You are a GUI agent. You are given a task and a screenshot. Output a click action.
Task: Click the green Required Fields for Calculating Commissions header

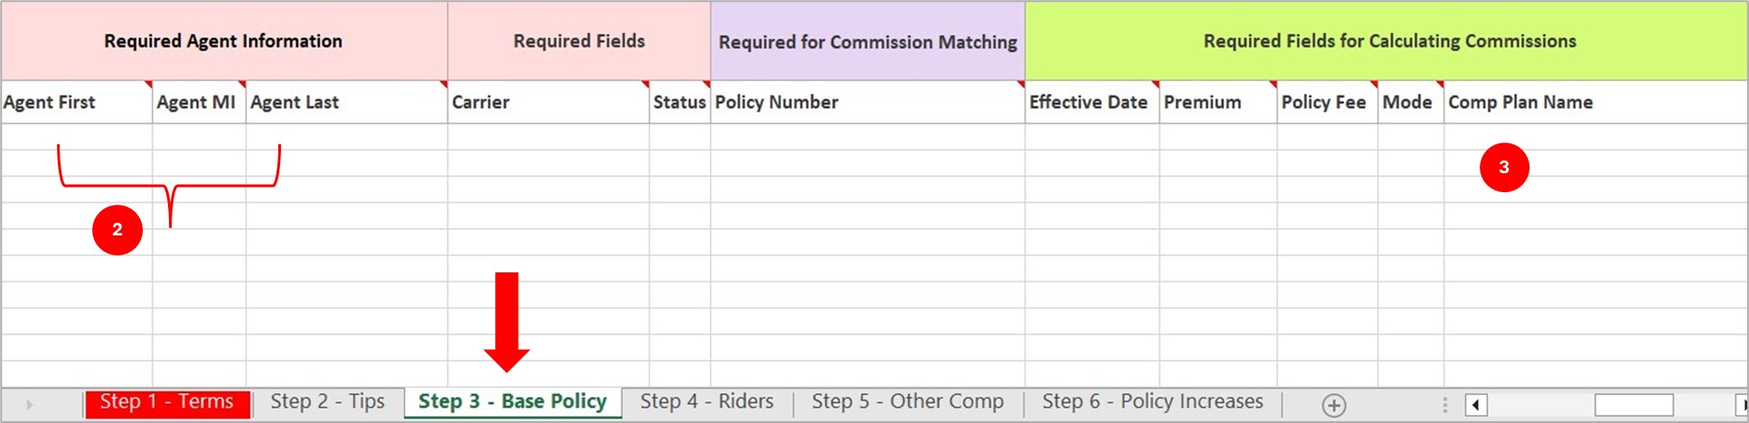[x=1389, y=41]
